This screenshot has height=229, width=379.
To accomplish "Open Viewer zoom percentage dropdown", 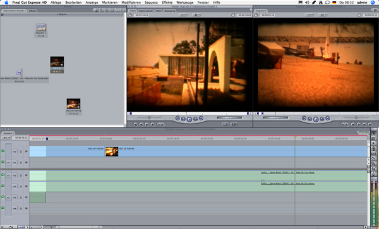I will 183,15.
